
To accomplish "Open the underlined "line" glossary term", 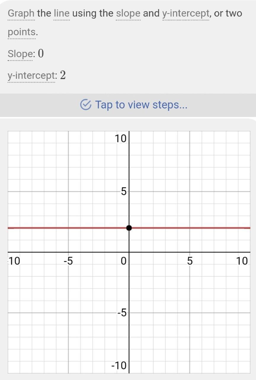I will 62,13.
